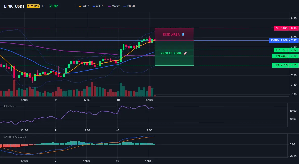
Task: Click the FUTURES badge
Action: click(x=33, y=6)
